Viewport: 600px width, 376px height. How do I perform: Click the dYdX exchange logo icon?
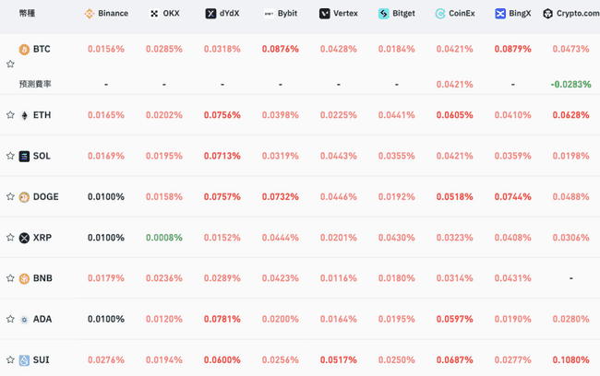(210, 14)
